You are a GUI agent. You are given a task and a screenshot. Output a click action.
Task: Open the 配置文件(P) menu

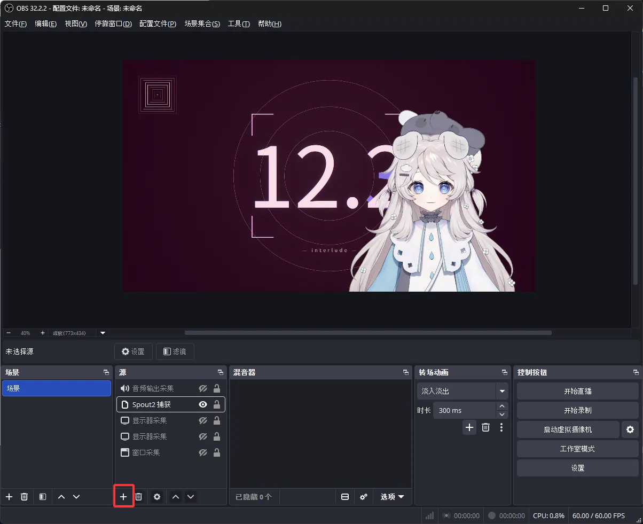pos(158,24)
